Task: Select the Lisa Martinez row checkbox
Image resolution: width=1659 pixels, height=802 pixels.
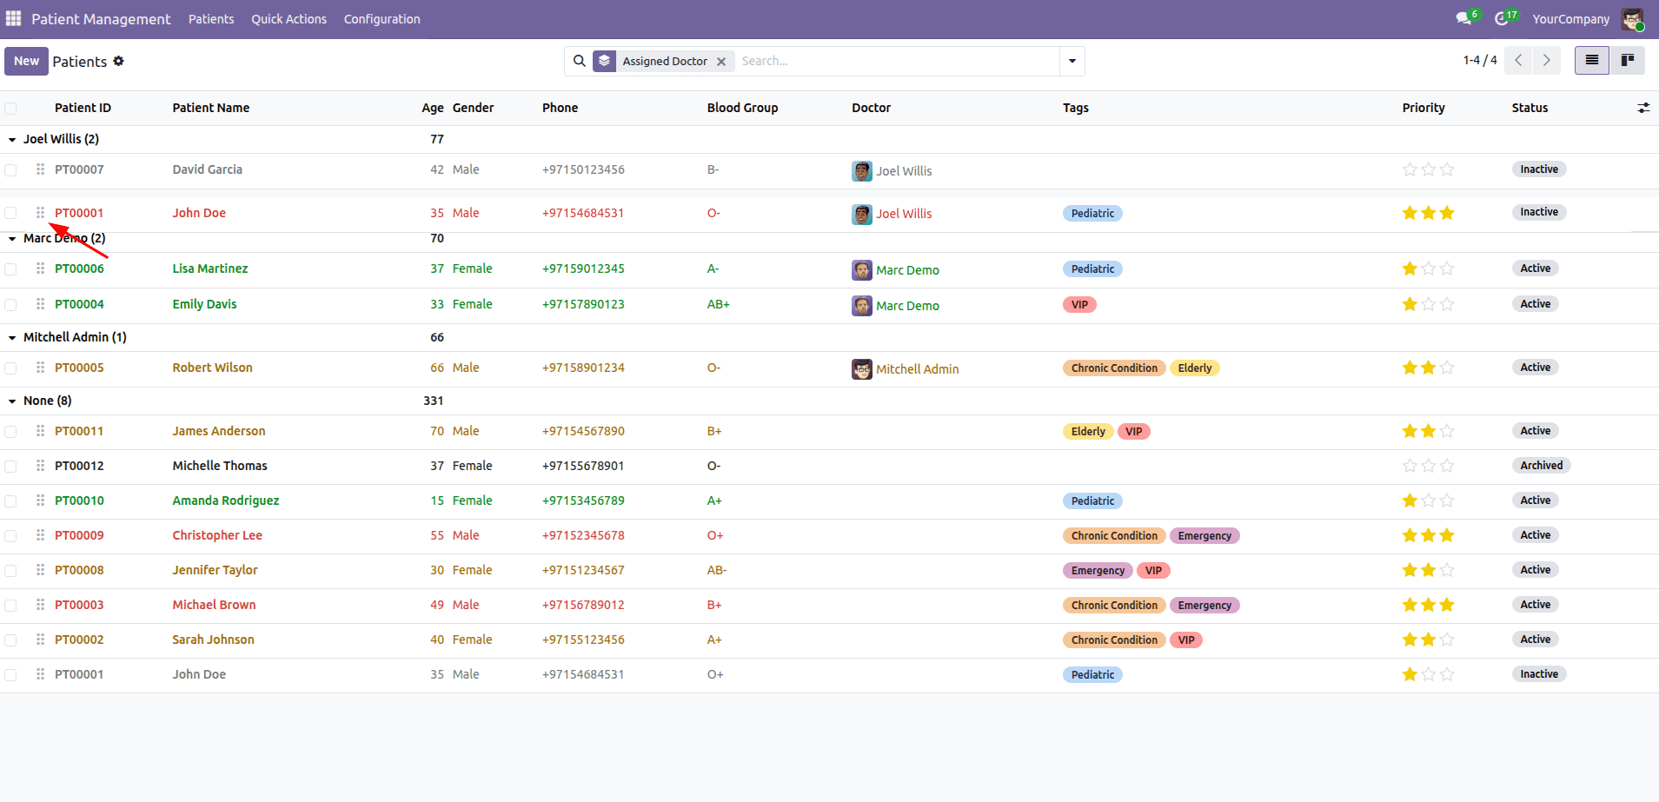Action: 10,269
